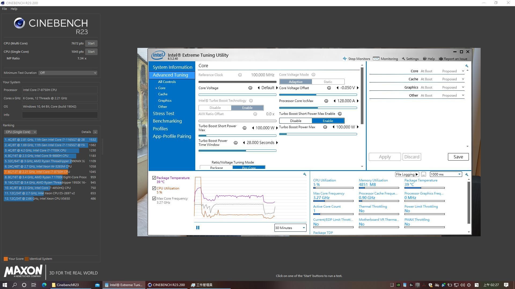Open the 1000 ms interval dropdown
The width and height of the screenshot is (515, 289).
pos(446,174)
